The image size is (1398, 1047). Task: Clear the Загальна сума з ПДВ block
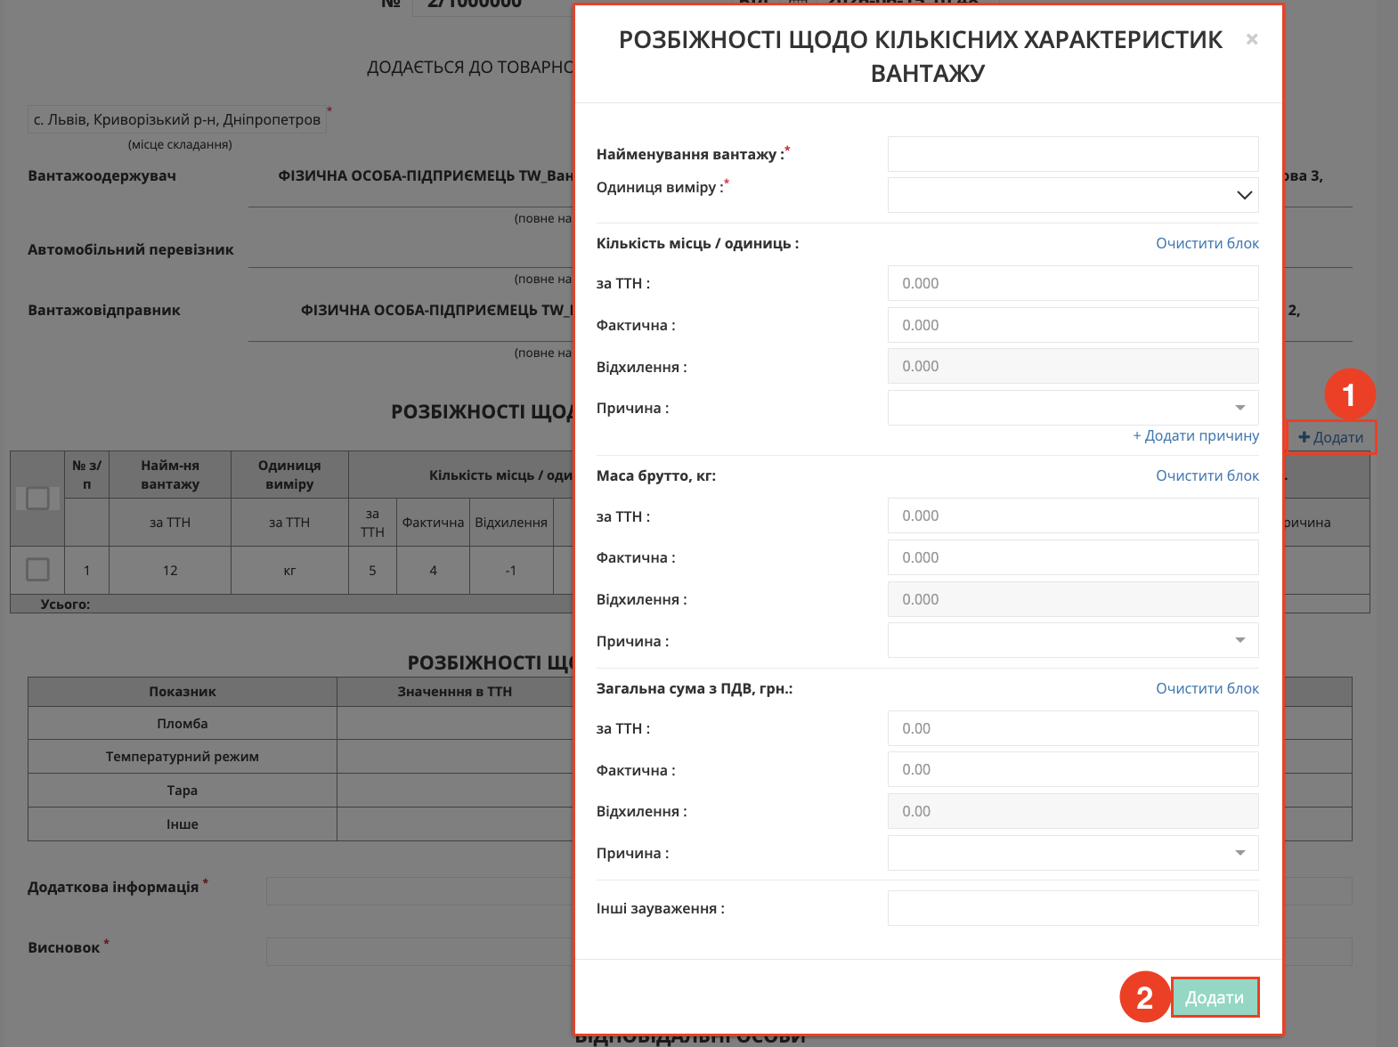(1207, 688)
